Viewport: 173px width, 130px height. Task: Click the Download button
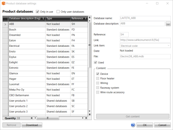pos(32,125)
